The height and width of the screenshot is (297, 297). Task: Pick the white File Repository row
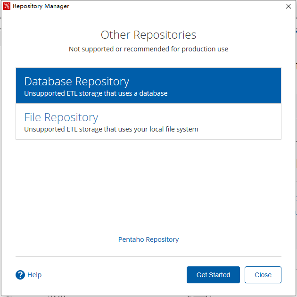click(x=148, y=121)
